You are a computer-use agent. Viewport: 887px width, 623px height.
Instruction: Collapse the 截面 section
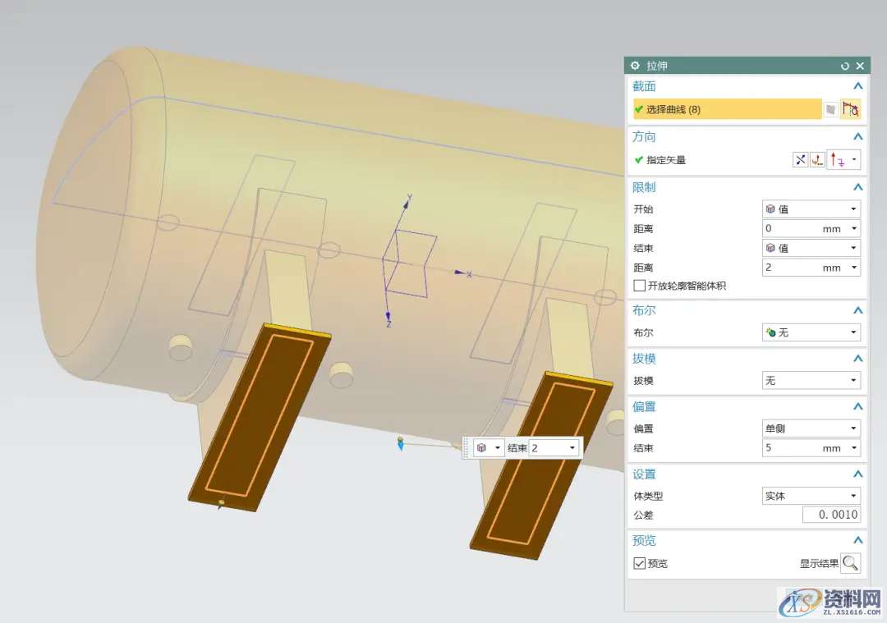[x=857, y=86]
